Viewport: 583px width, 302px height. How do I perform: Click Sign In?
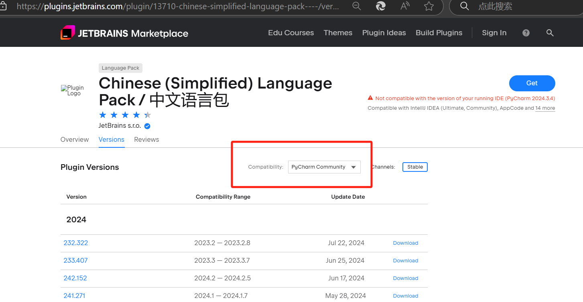pyautogui.click(x=494, y=33)
